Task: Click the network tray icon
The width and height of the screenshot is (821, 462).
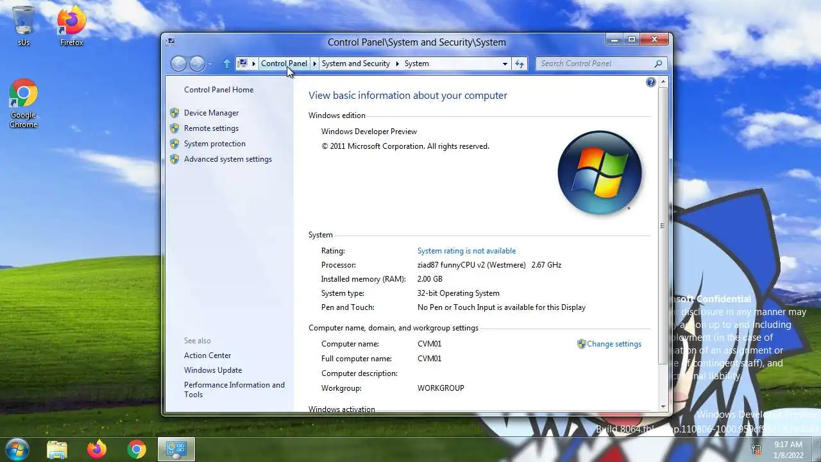Action: [756, 450]
